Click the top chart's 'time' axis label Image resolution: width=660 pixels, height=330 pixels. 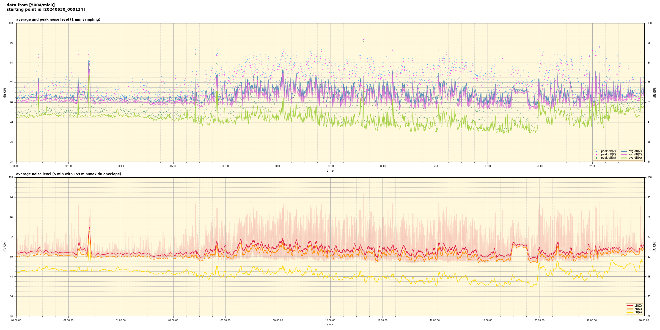coord(330,170)
